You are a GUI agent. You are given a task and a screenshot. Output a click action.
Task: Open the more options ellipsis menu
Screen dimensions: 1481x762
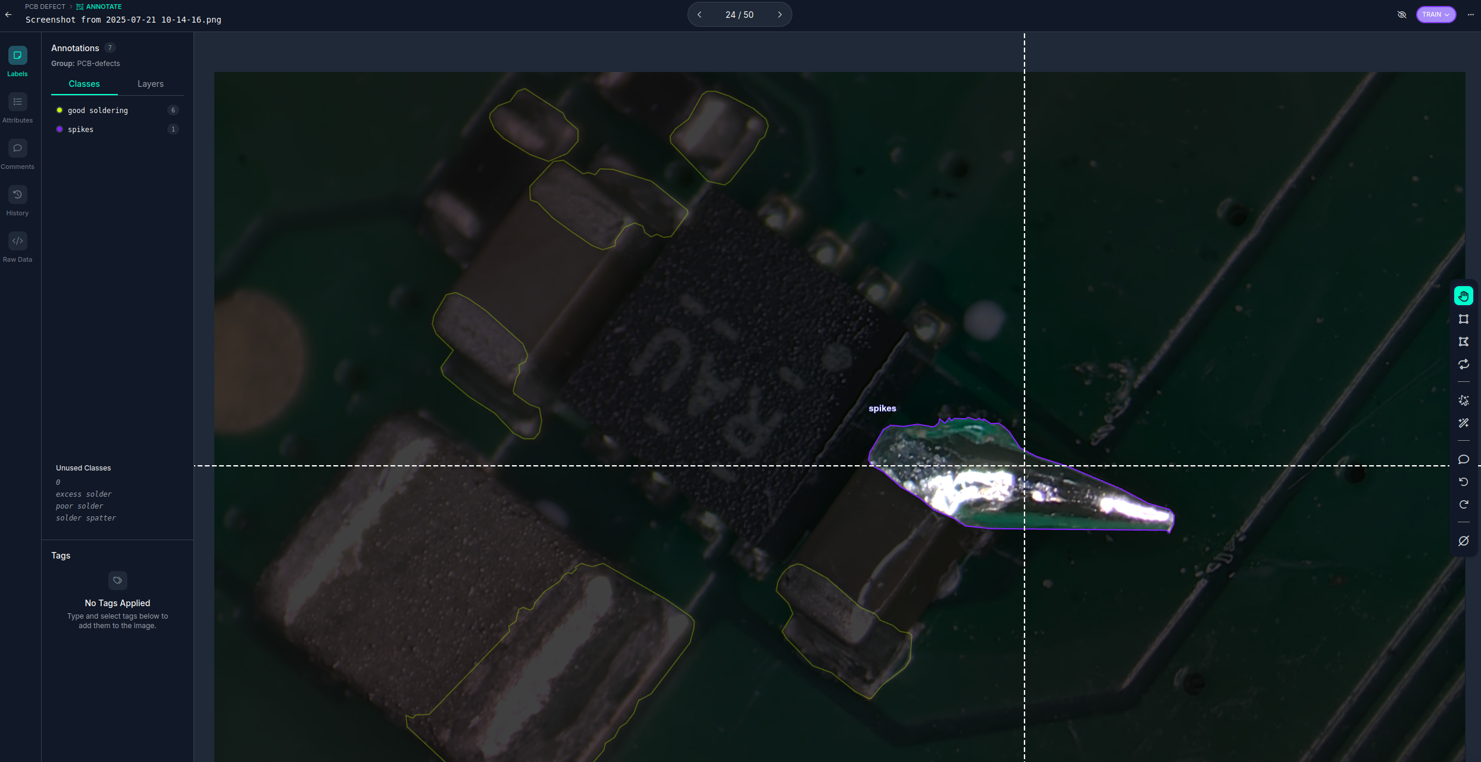pyautogui.click(x=1470, y=15)
